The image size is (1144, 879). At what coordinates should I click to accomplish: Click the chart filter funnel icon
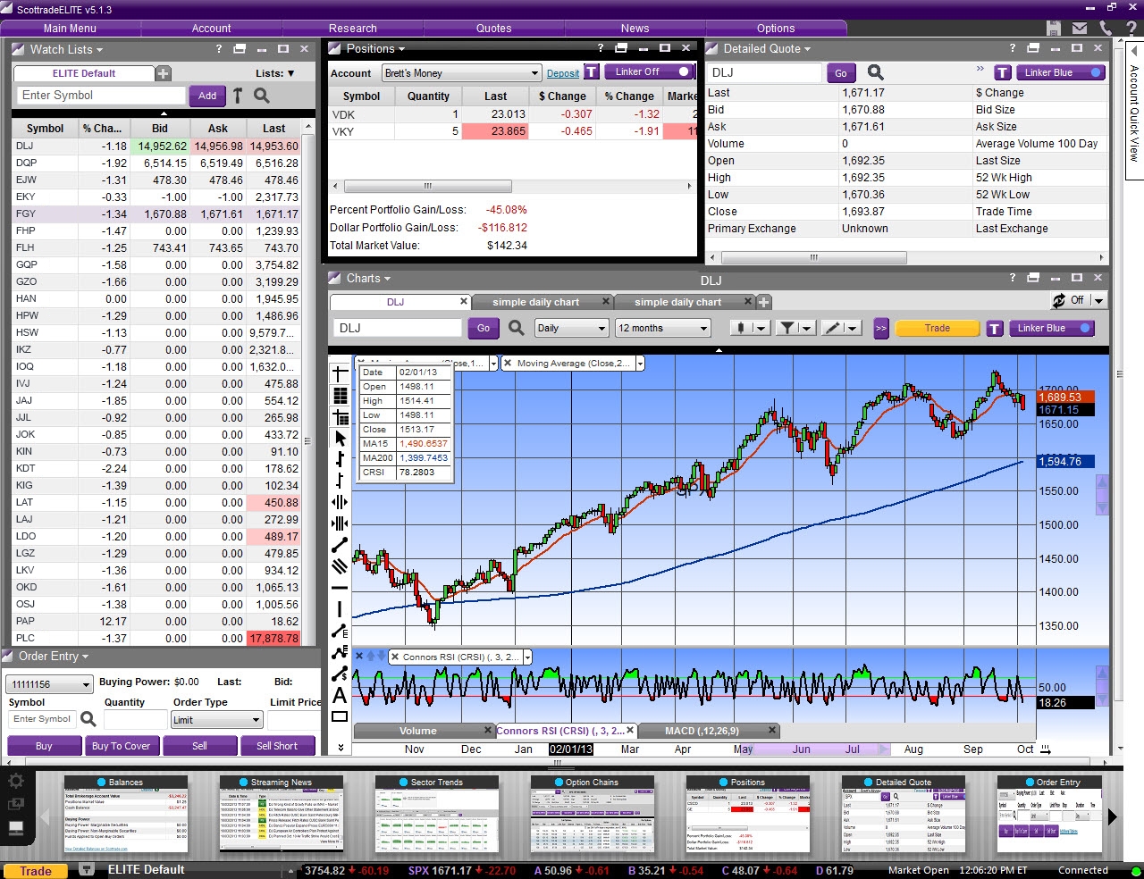coord(786,328)
